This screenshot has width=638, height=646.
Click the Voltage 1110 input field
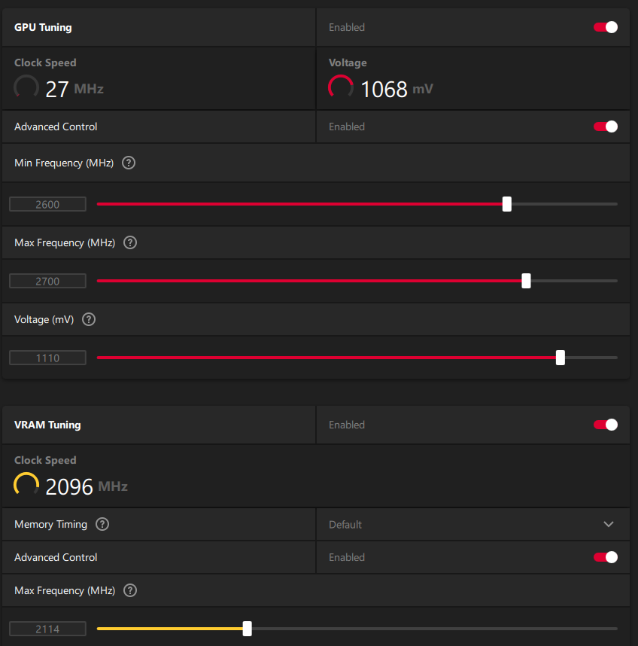point(47,358)
